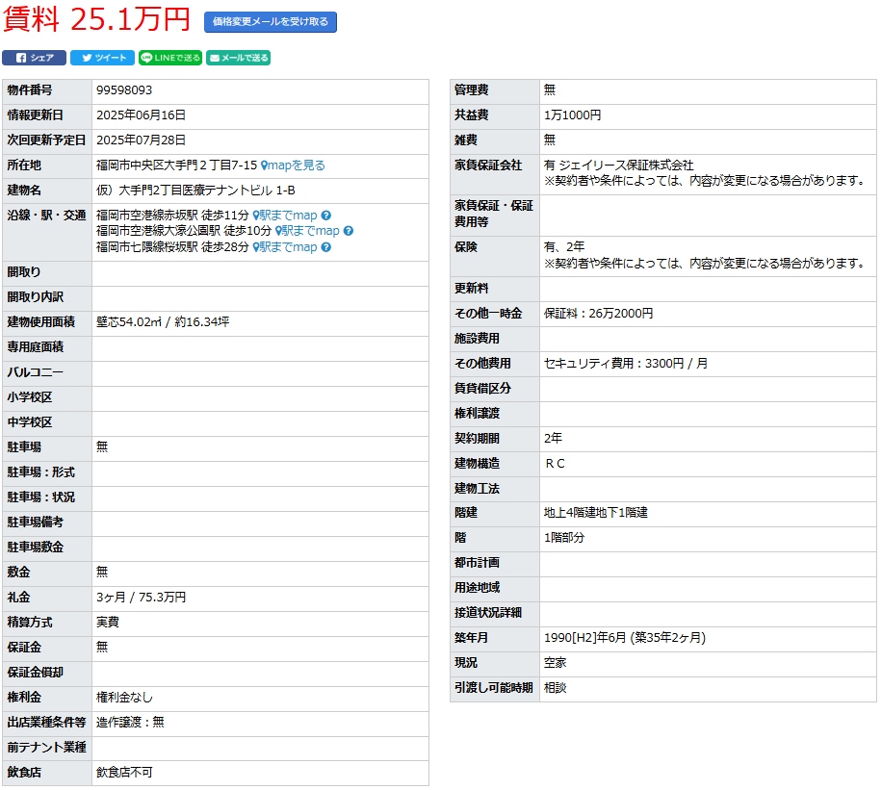The width and height of the screenshot is (882, 790).
Task: Open 駅までmap for 桜坂駅
Action: tap(289, 247)
